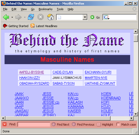Click the Masculine Names heading
This screenshot has height=135, width=139.
coord(67,60)
